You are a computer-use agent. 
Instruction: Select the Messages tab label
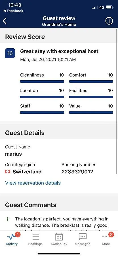click(x=83, y=244)
